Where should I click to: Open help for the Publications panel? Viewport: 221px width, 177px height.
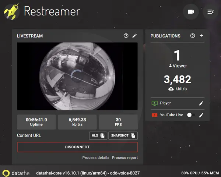193,36
